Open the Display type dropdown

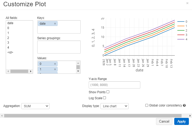pos(115,106)
